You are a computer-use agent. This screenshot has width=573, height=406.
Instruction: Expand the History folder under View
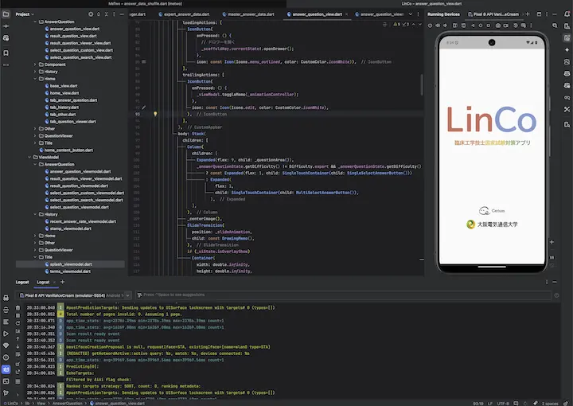[x=35, y=72]
